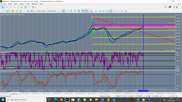Select the crosshair cursor tool
The image size is (182, 102).
[7, 7]
